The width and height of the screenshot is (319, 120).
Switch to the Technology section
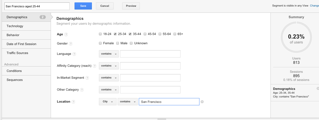pyautogui.click(x=26, y=26)
